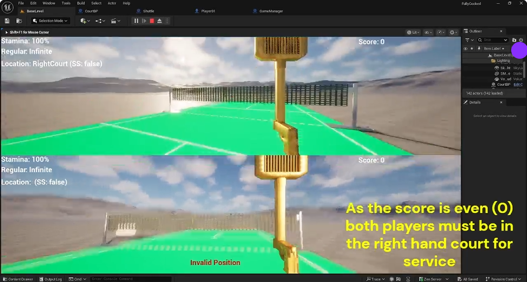527x282 pixels.
Task: Stop the play session with red square
Action: (x=152, y=21)
